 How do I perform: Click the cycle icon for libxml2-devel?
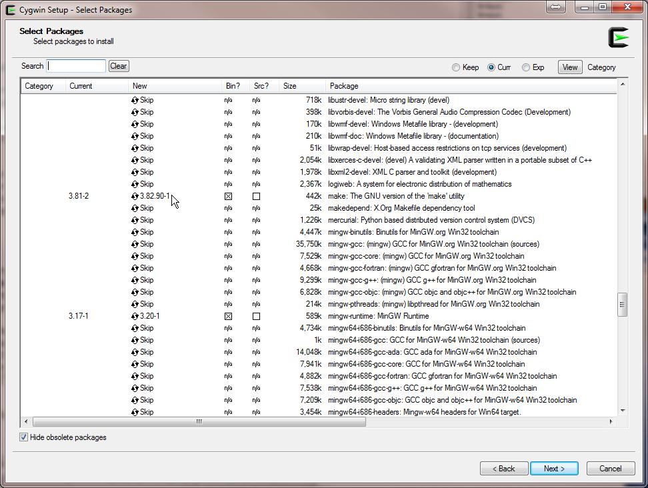point(135,172)
